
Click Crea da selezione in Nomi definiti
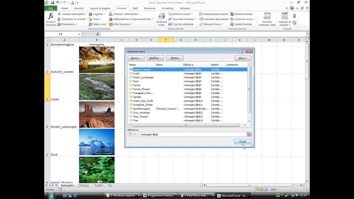[x=181, y=24]
